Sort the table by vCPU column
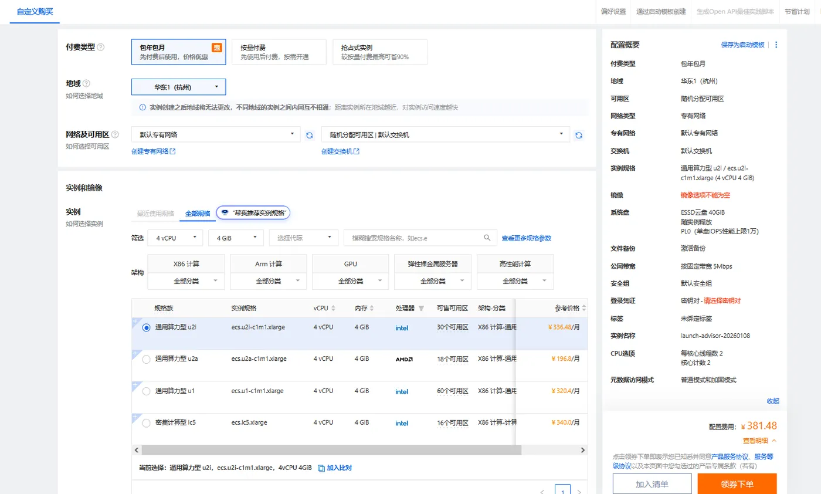This screenshot has height=494, width=821. pyautogui.click(x=334, y=308)
